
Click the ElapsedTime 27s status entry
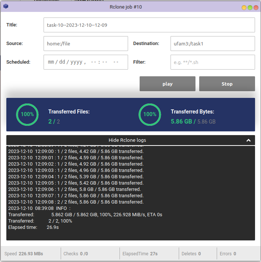(140, 254)
